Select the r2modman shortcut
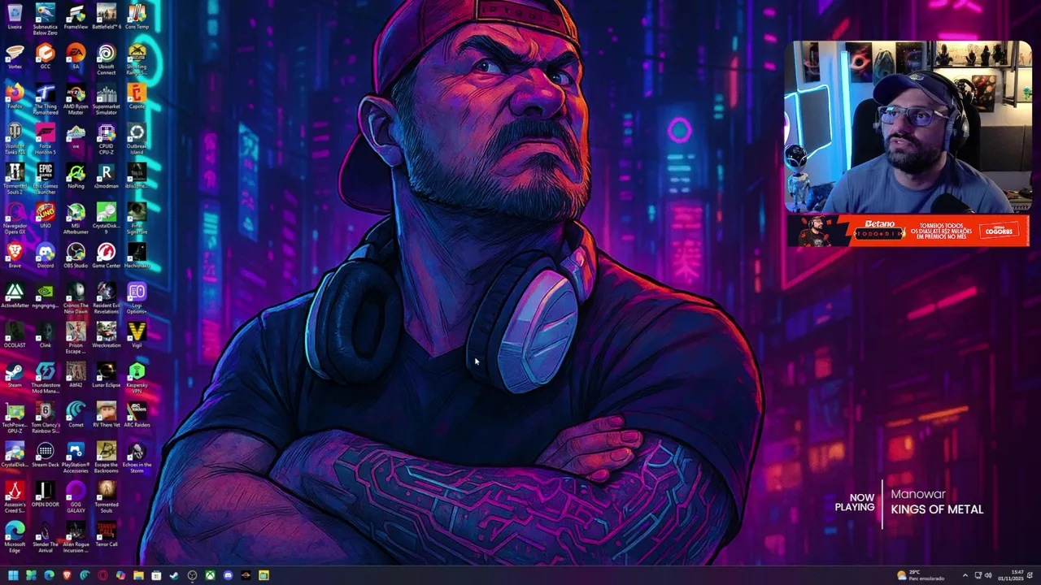The height and width of the screenshot is (585, 1041). tap(107, 176)
